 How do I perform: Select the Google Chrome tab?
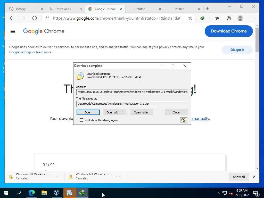point(105,9)
